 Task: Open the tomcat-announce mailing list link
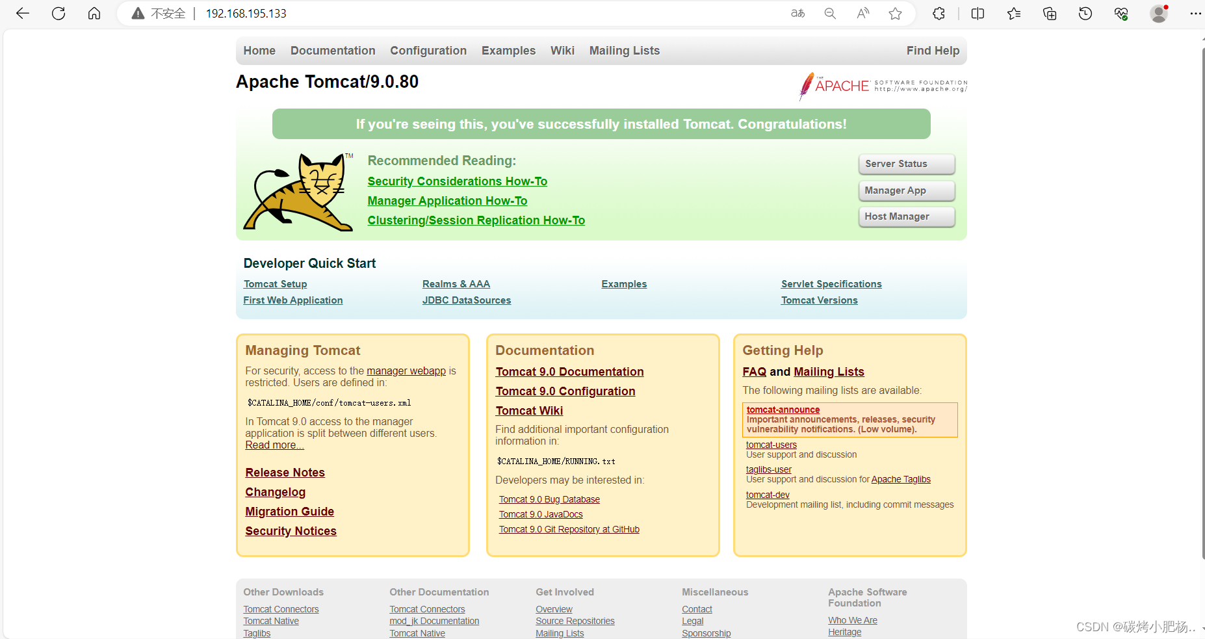tap(783, 410)
